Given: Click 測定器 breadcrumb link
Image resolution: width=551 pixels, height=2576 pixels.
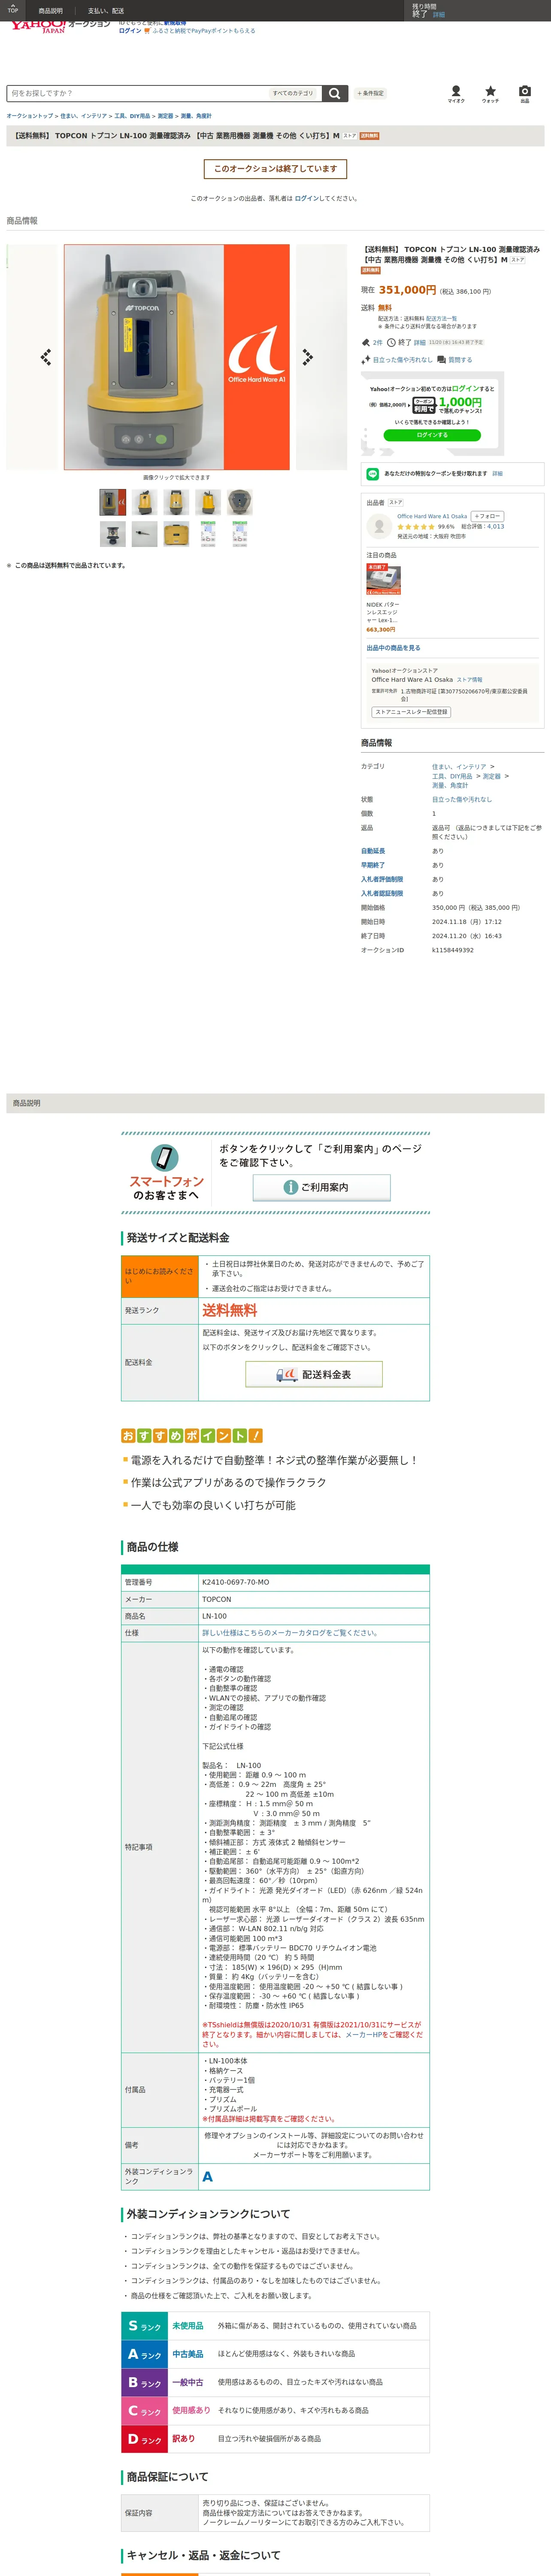Looking at the screenshot, I should (165, 116).
